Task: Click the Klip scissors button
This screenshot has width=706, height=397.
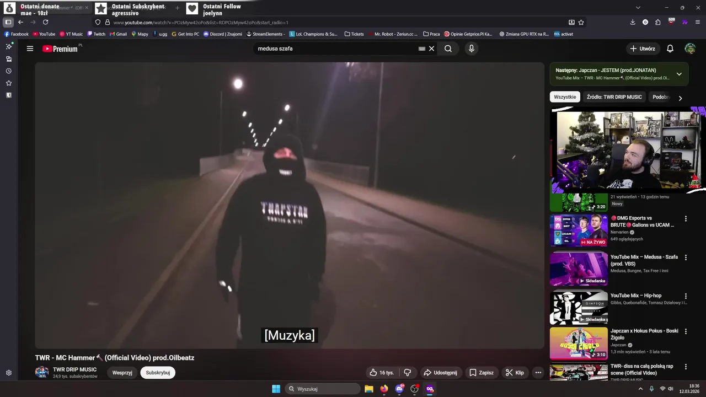Action: click(515, 373)
